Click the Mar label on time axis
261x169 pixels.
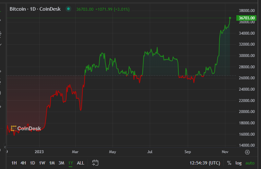[75, 152]
